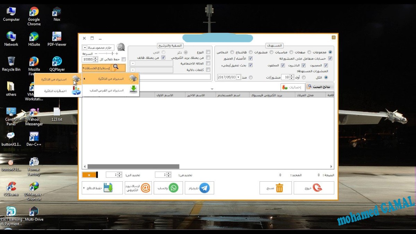This screenshot has height=234, width=416.
Task: Click the fingerprint account icon
Action: tap(121, 47)
